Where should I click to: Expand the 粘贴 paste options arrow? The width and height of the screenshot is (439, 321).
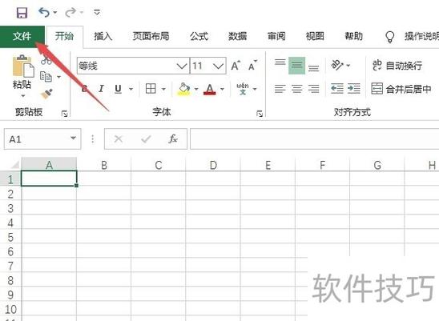pyautogui.click(x=23, y=96)
